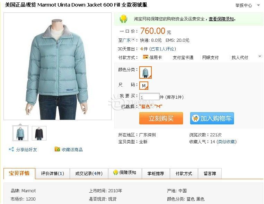
Task: Click the Taobao protection shield icon in banner
Action: pos(123,19)
